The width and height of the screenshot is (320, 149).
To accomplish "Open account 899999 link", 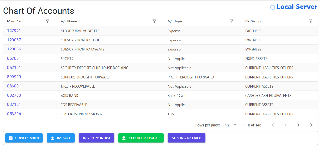I will click(14, 77).
